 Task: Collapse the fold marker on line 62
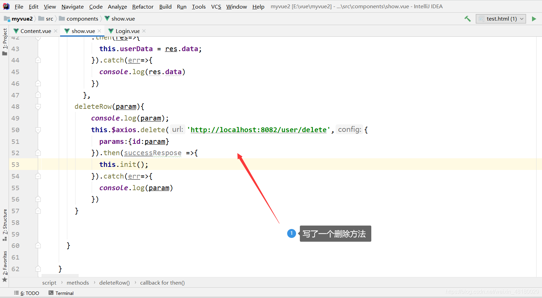click(38, 269)
